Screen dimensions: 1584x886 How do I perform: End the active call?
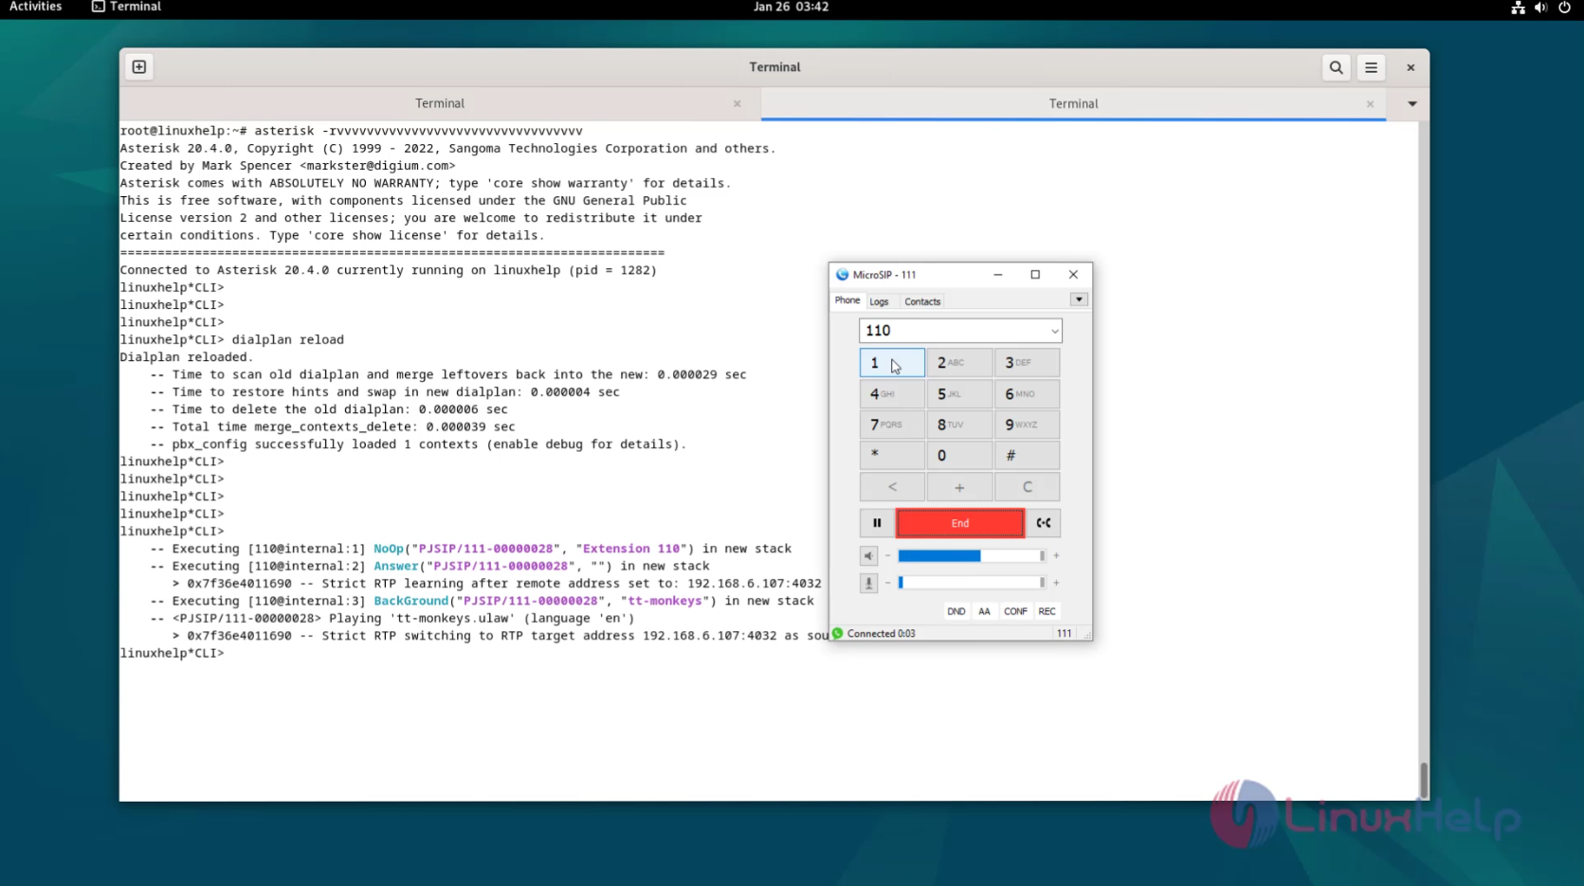pos(959,523)
